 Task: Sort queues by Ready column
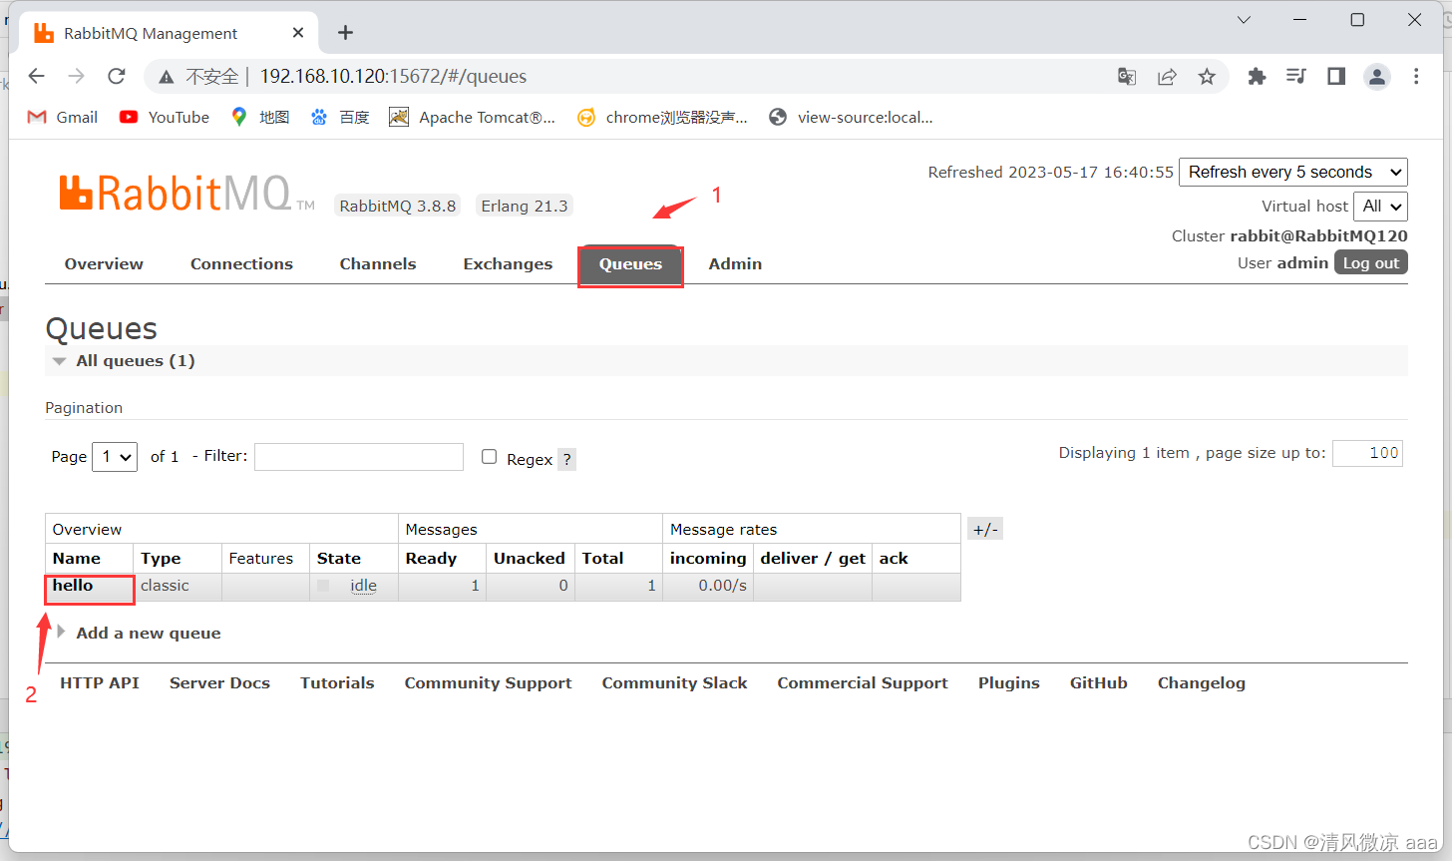[x=431, y=559]
